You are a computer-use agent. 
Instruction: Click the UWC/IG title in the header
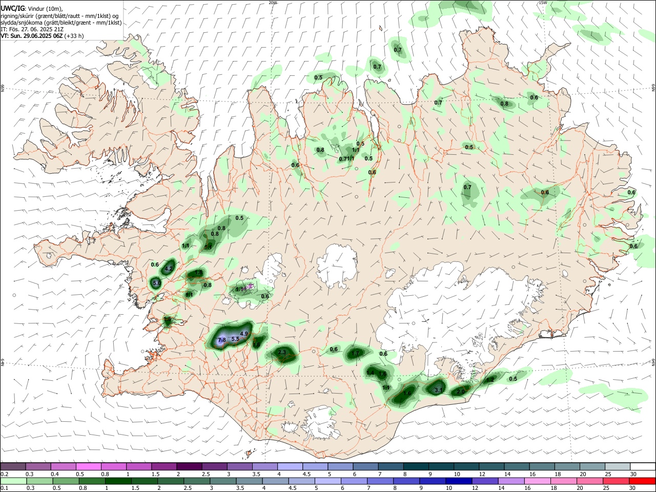click(x=12, y=8)
